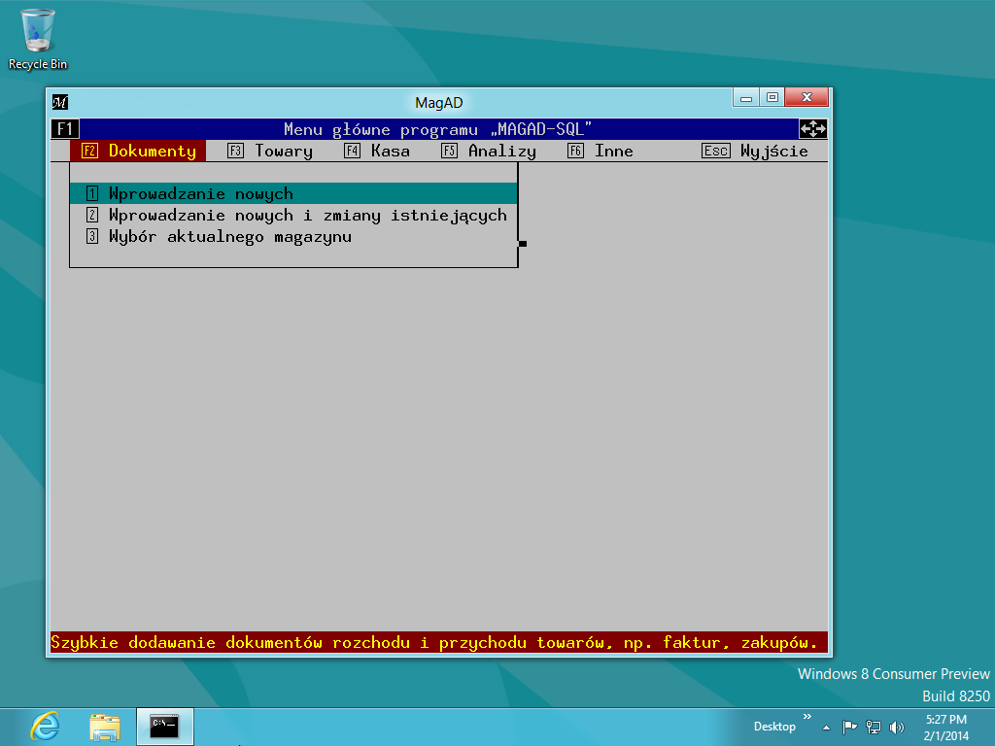Click the tray show-hidden-icons arrow

(x=826, y=727)
